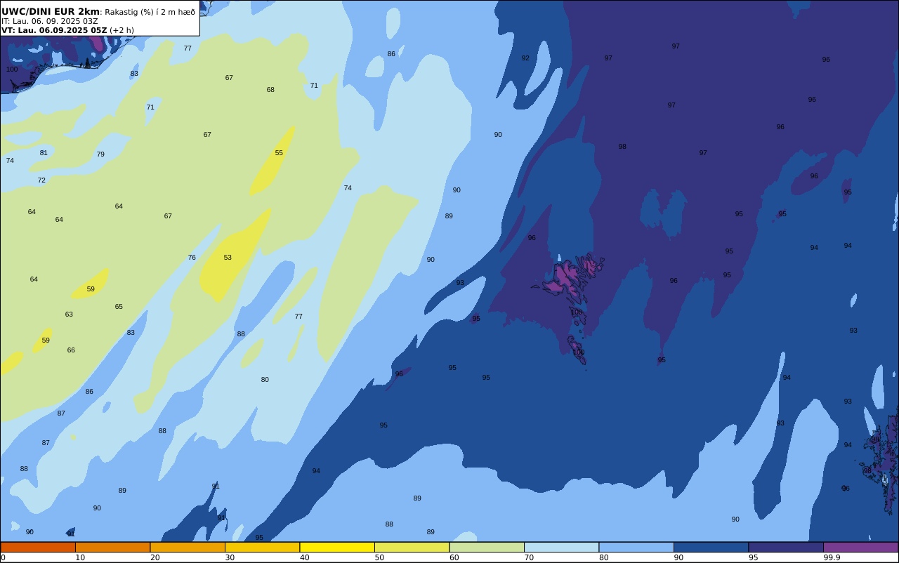
Task: Click the humidity value 53 on the map
Action: click(228, 258)
